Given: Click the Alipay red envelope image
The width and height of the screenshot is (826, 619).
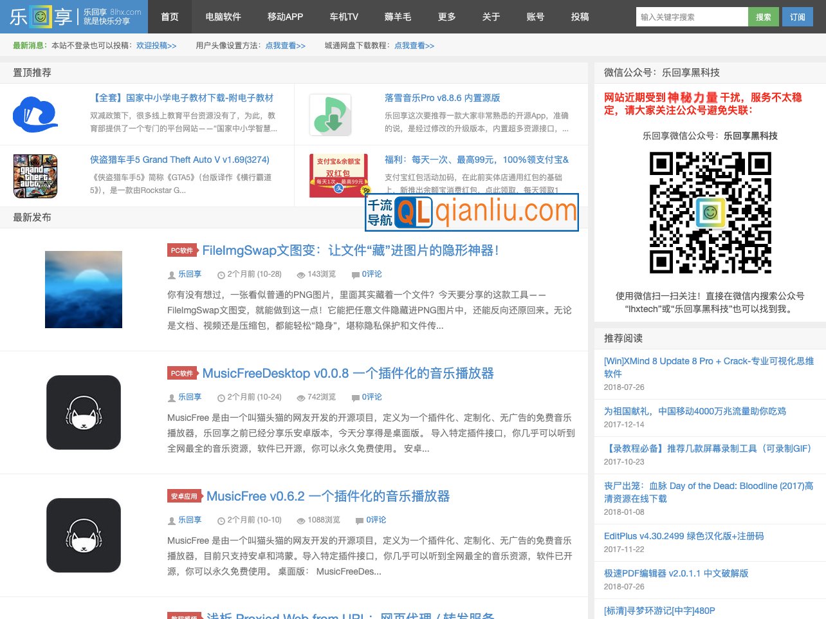Looking at the screenshot, I should (x=338, y=175).
